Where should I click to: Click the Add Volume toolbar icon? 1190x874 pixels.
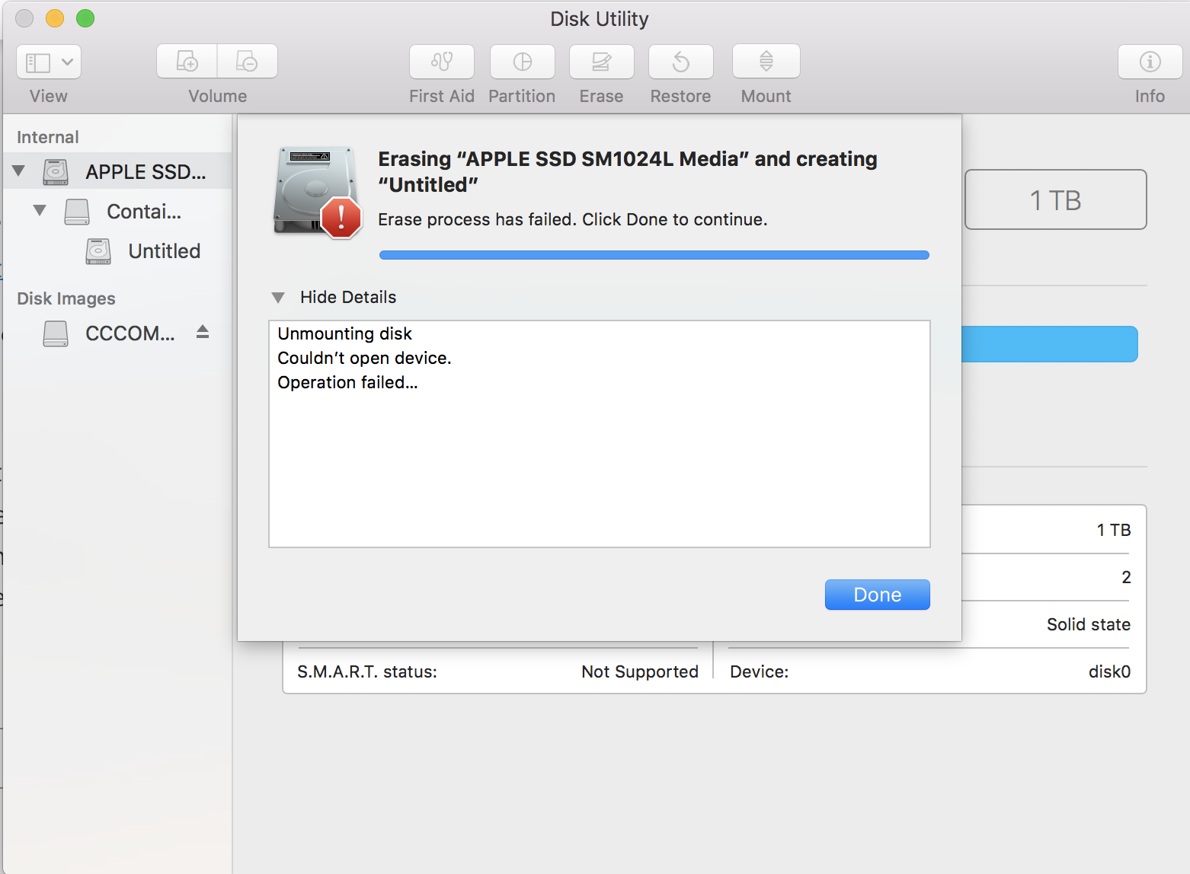[x=187, y=61]
